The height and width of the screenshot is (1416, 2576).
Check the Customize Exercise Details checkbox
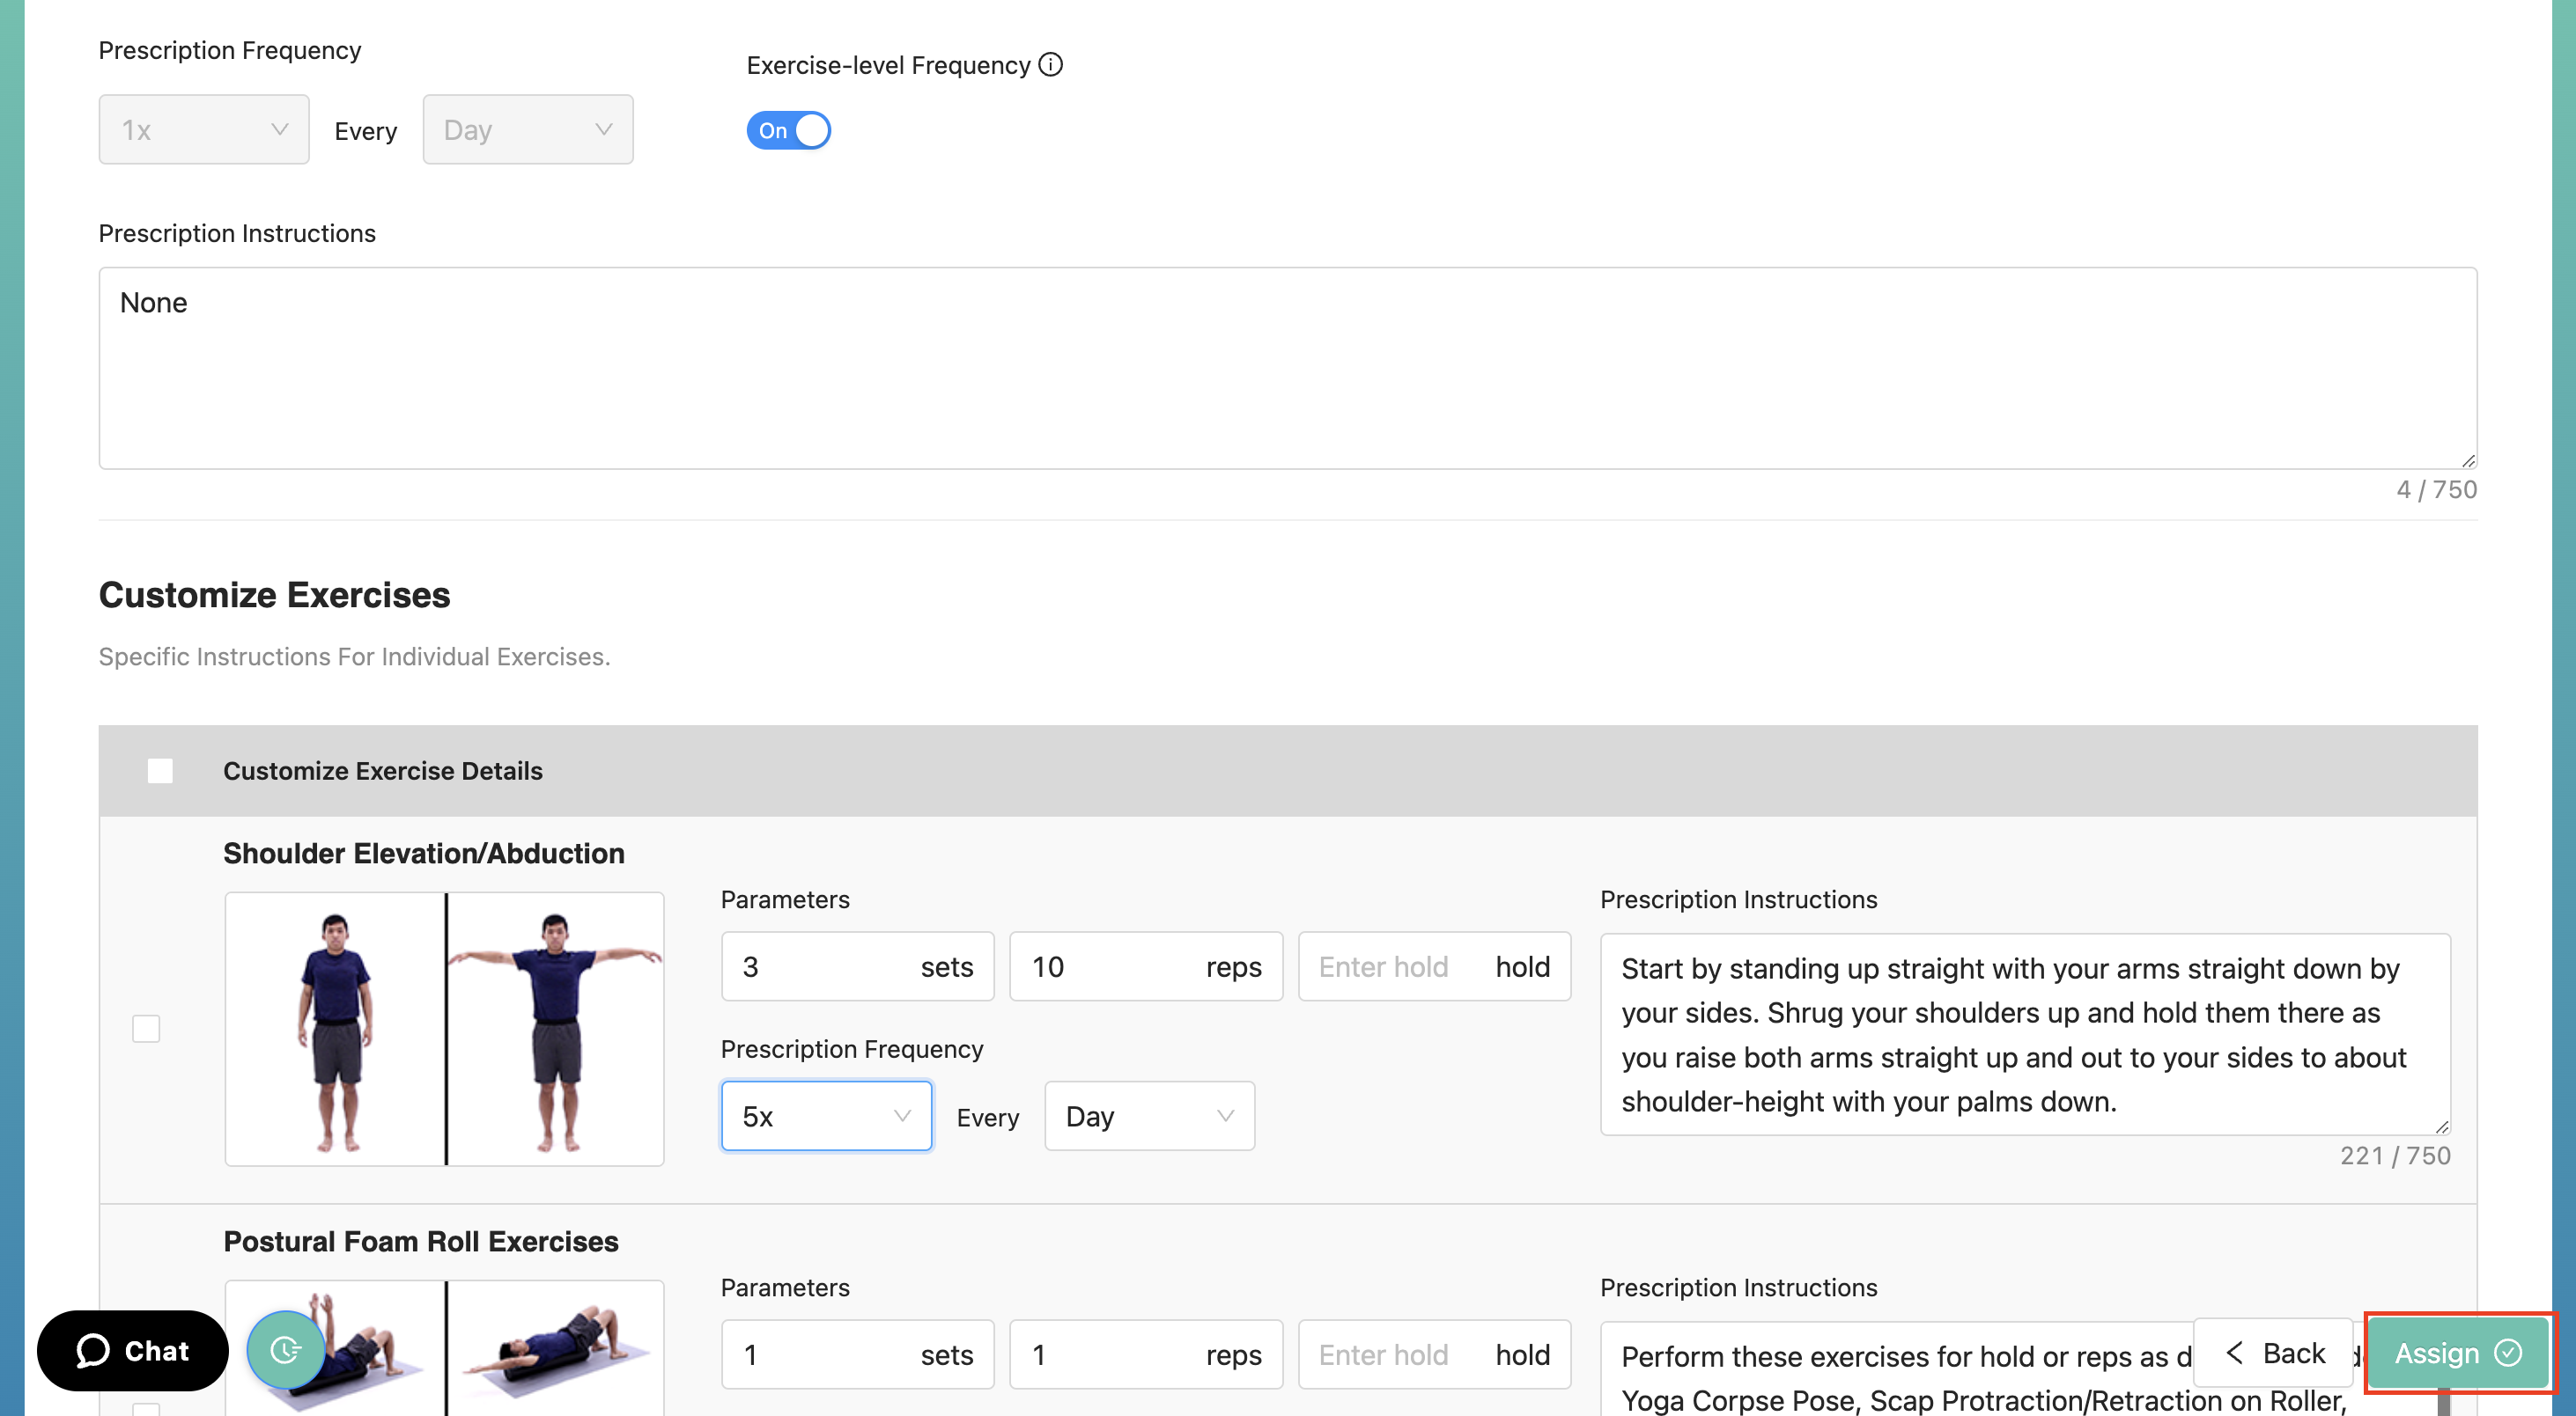[160, 770]
